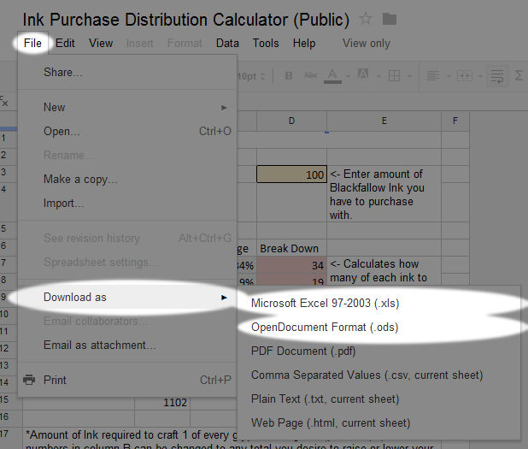Select column F header
The image size is (528, 449).
tap(455, 121)
